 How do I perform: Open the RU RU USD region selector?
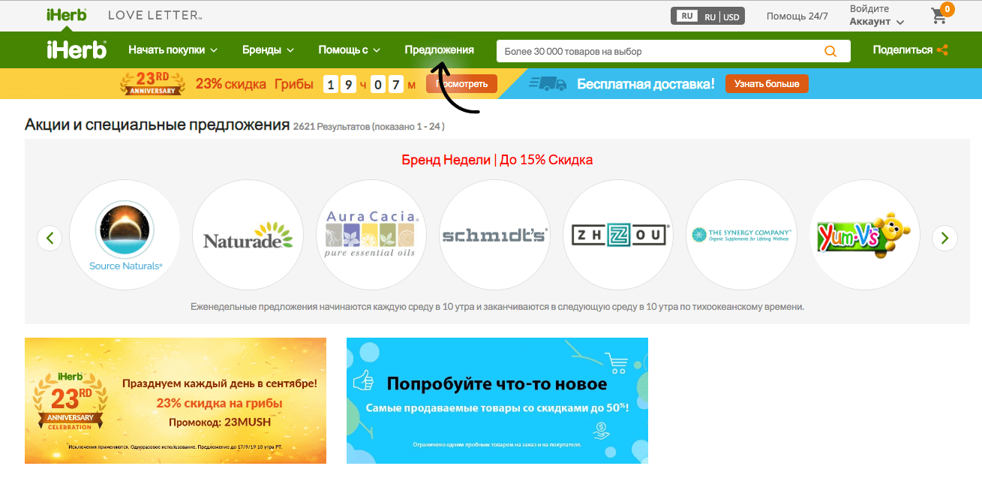(707, 16)
